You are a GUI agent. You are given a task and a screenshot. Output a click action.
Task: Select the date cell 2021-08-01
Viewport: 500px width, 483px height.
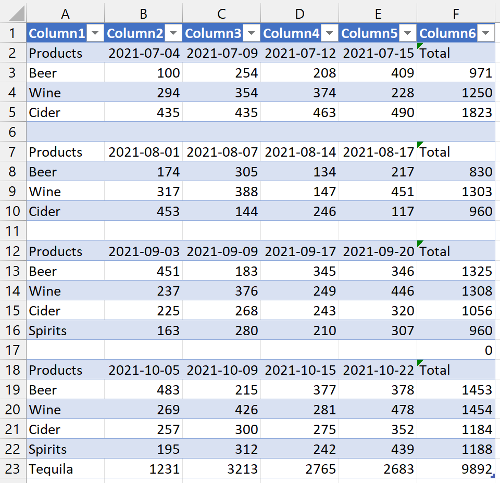[144, 151]
